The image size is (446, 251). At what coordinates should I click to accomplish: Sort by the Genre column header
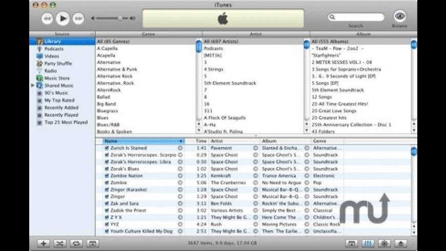click(328, 141)
